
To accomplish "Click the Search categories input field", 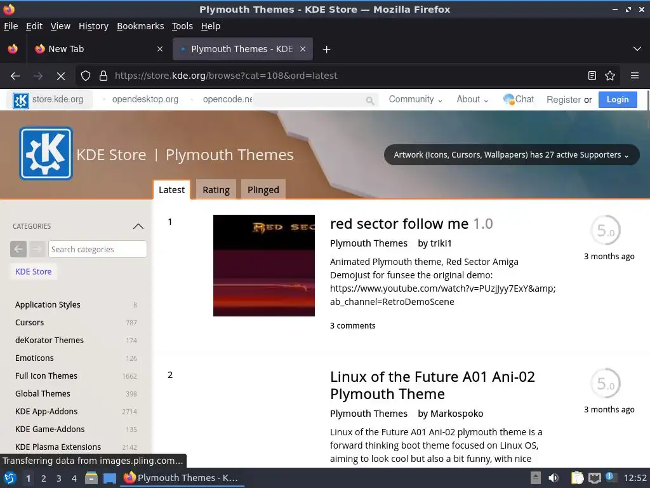I will pos(97,249).
